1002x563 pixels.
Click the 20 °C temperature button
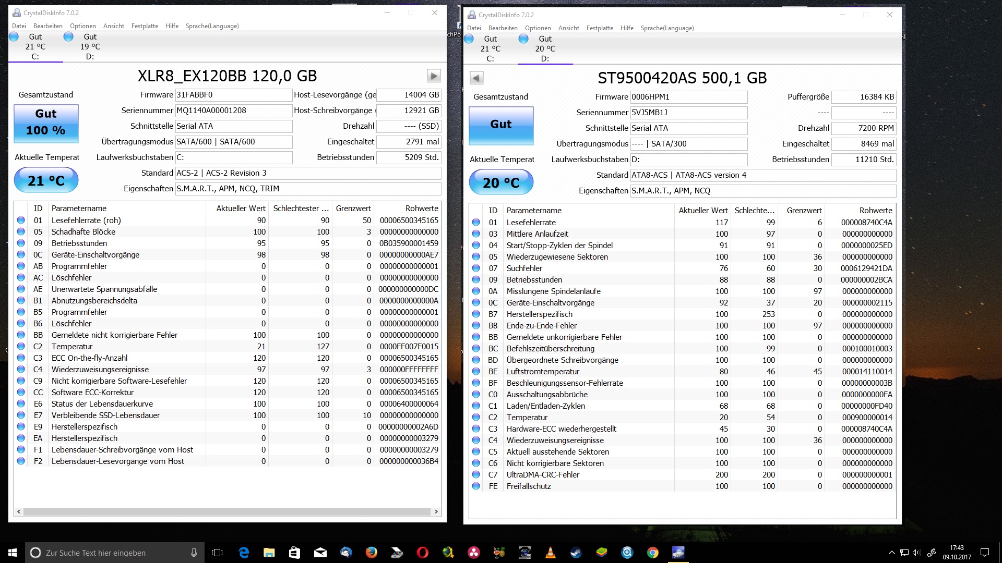(x=501, y=182)
